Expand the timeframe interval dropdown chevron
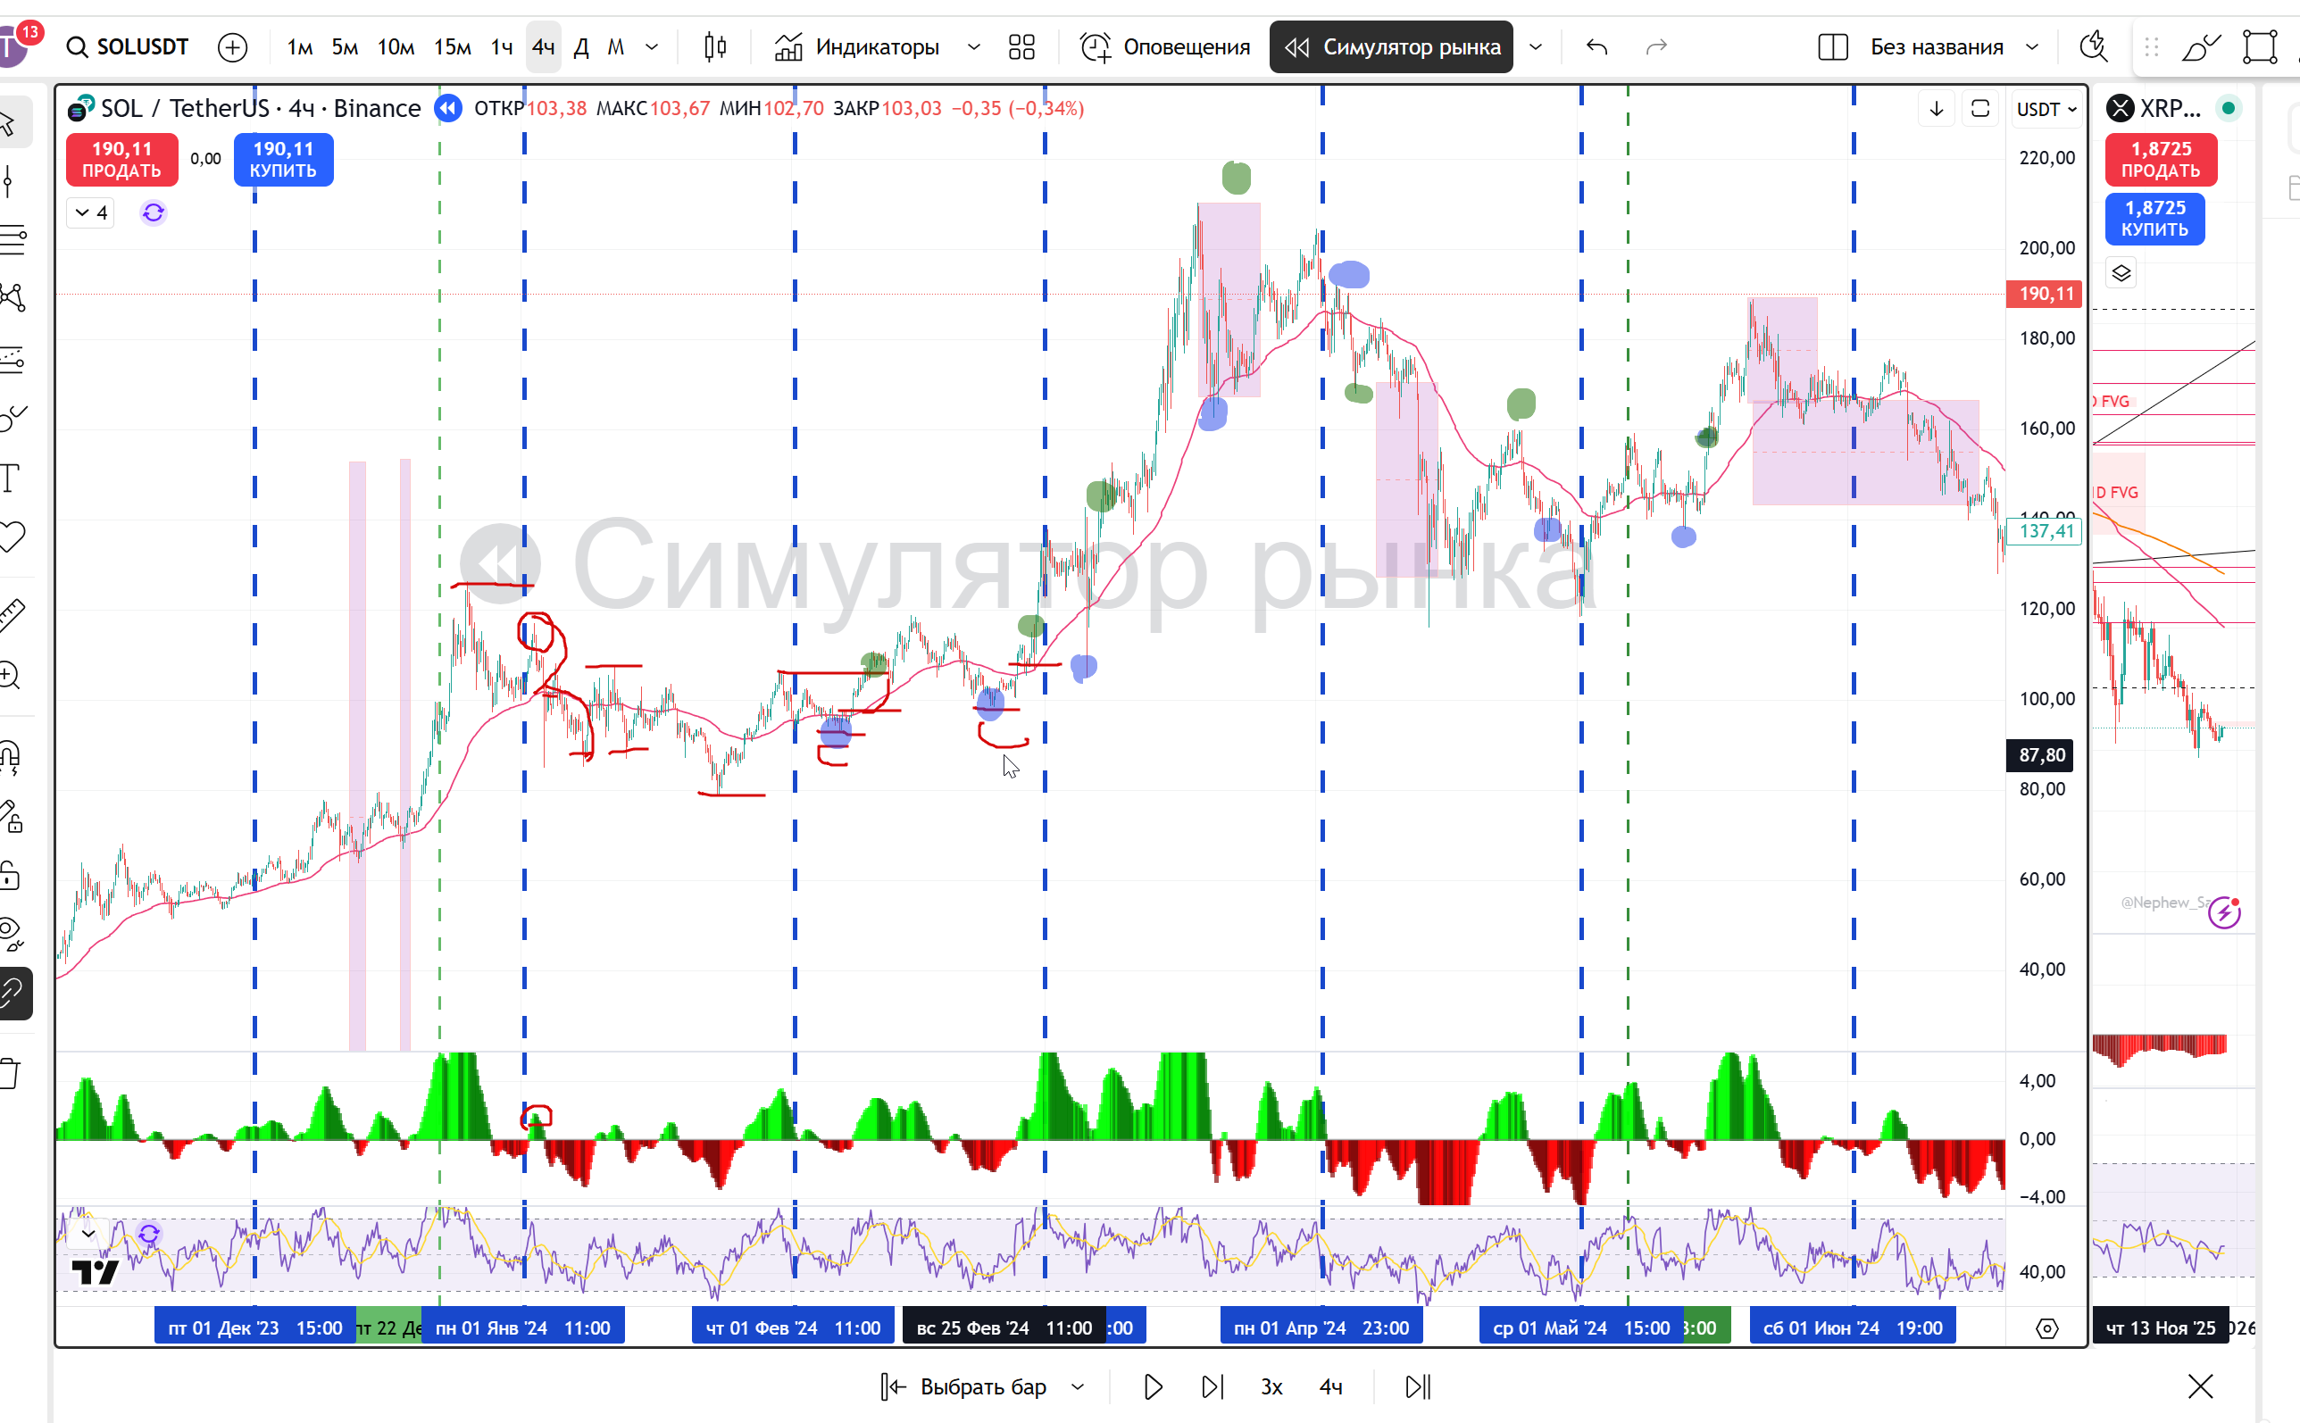Screen dimensions: 2300x1423 pyautogui.click(x=651, y=47)
